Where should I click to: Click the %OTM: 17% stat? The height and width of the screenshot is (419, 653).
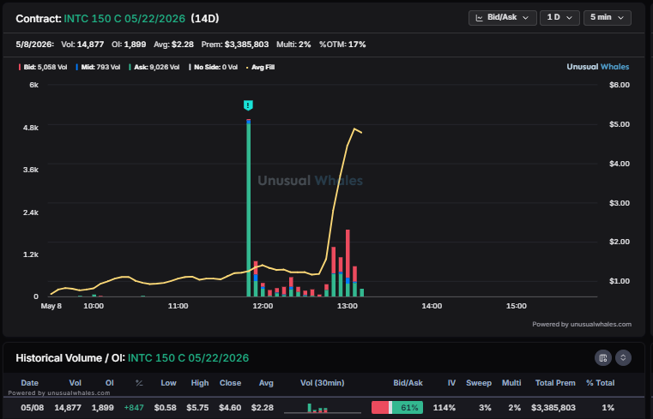point(342,44)
